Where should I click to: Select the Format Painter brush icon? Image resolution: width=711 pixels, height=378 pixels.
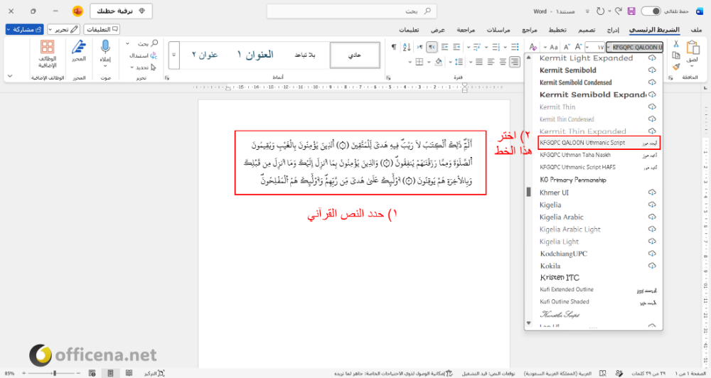(x=676, y=67)
